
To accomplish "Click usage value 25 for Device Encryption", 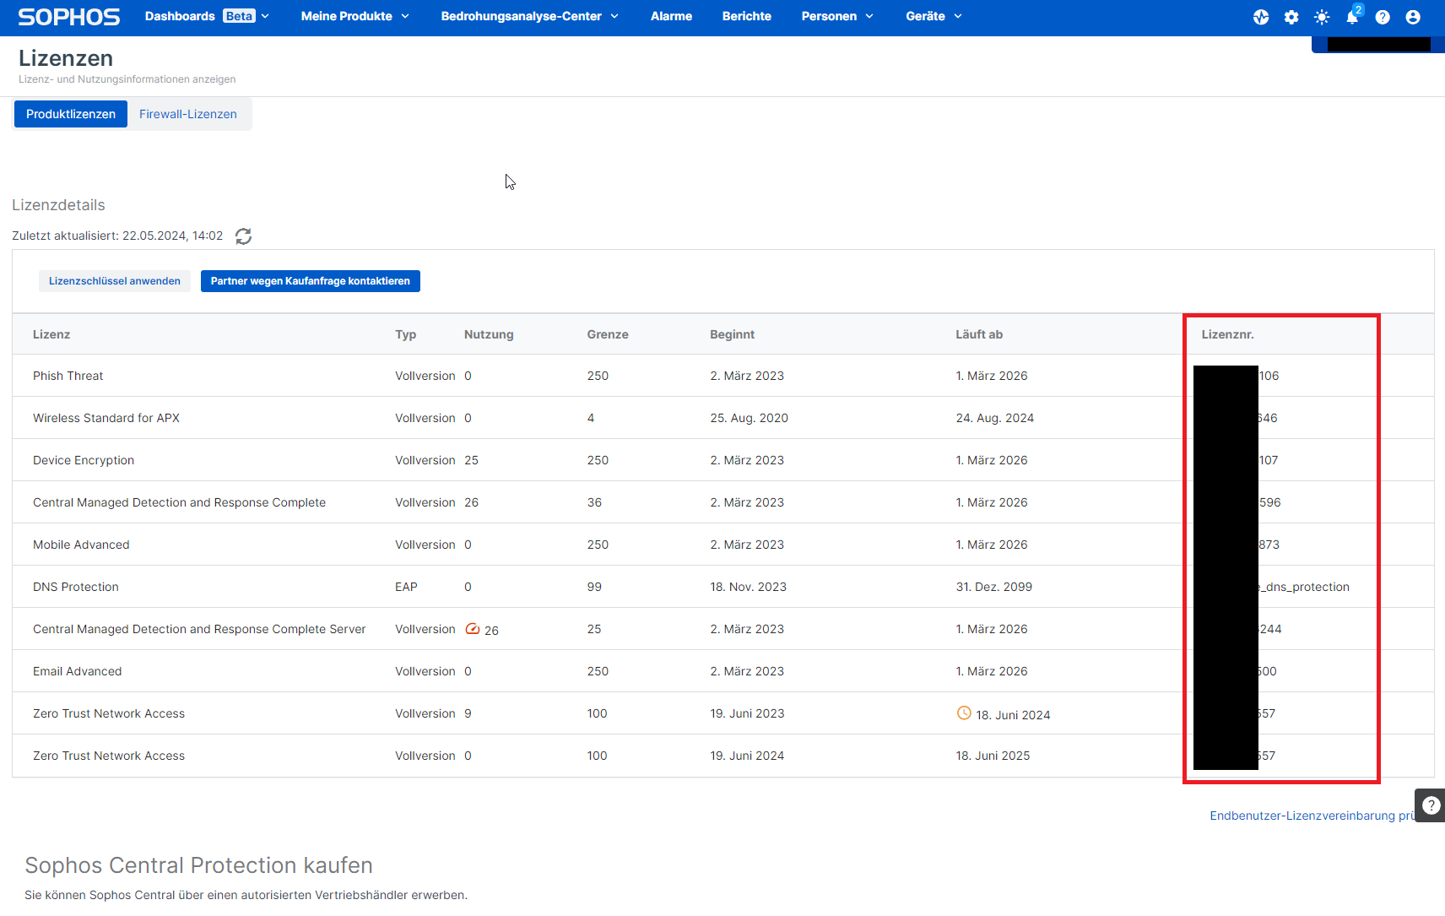I will pyautogui.click(x=471, y=460).
